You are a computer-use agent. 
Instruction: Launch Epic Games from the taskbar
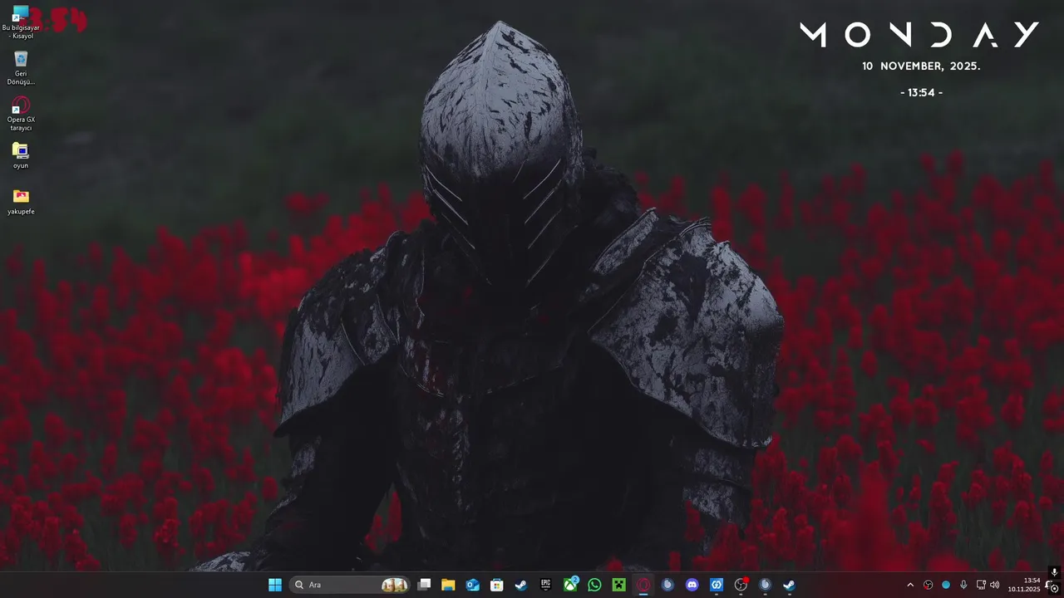[x=545, y=585]
